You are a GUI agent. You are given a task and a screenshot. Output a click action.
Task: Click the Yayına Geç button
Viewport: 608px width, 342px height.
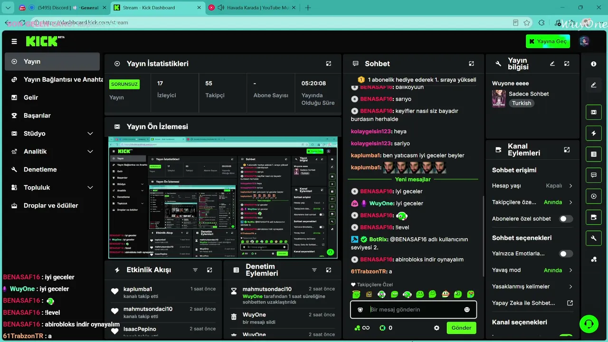(x=548, y=41)
